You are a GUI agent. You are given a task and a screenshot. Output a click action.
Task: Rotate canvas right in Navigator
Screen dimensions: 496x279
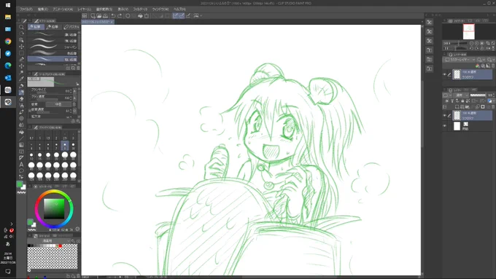pos(477,48)
